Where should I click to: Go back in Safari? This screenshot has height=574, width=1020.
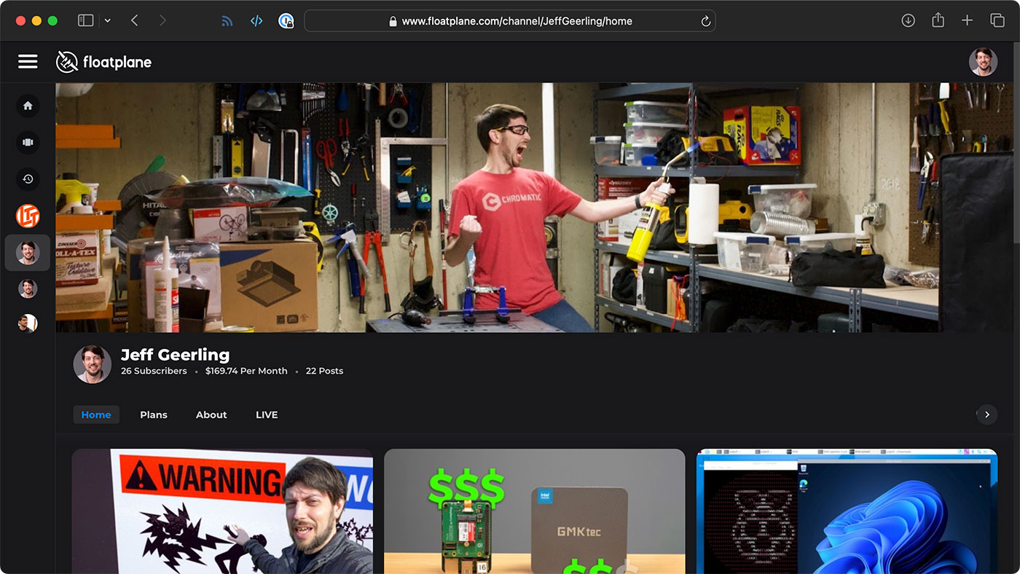134,20
